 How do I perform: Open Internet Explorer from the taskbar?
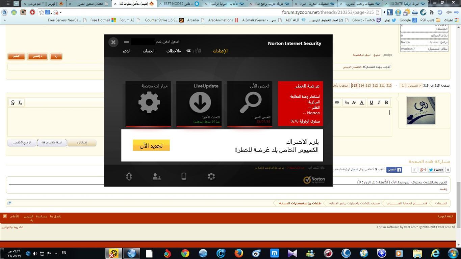(435, 253)
